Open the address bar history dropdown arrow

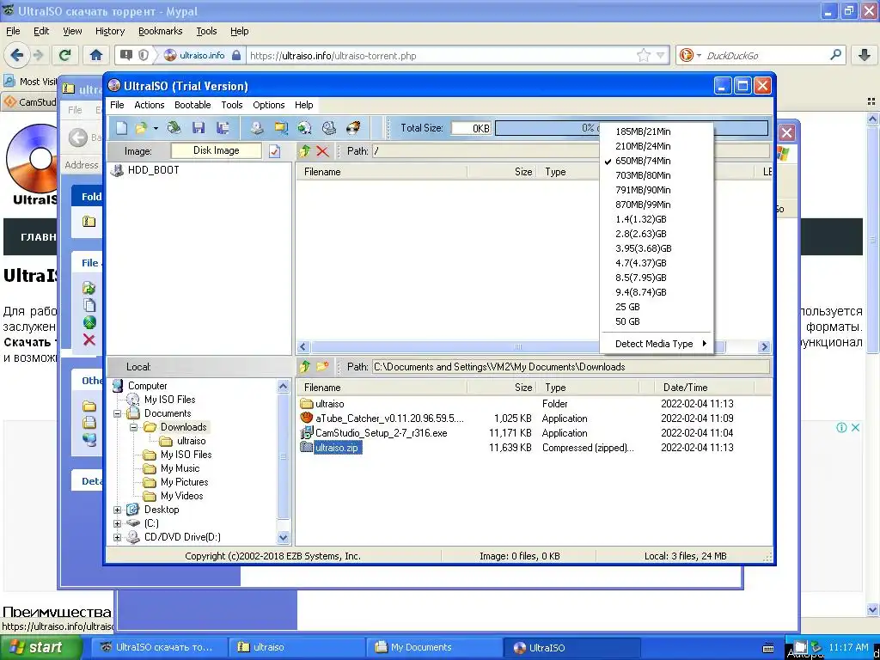(661, 55)
